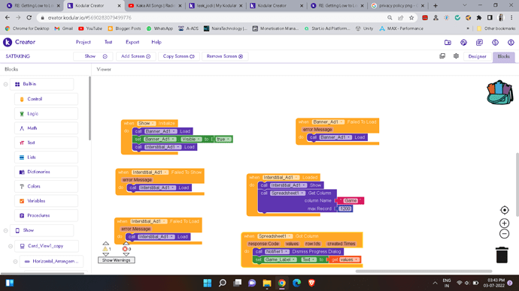This screenshot has height=291, width=519.
Task: Open the Extensions puzzle icon in Chrome
Action: tap(479, 17)
